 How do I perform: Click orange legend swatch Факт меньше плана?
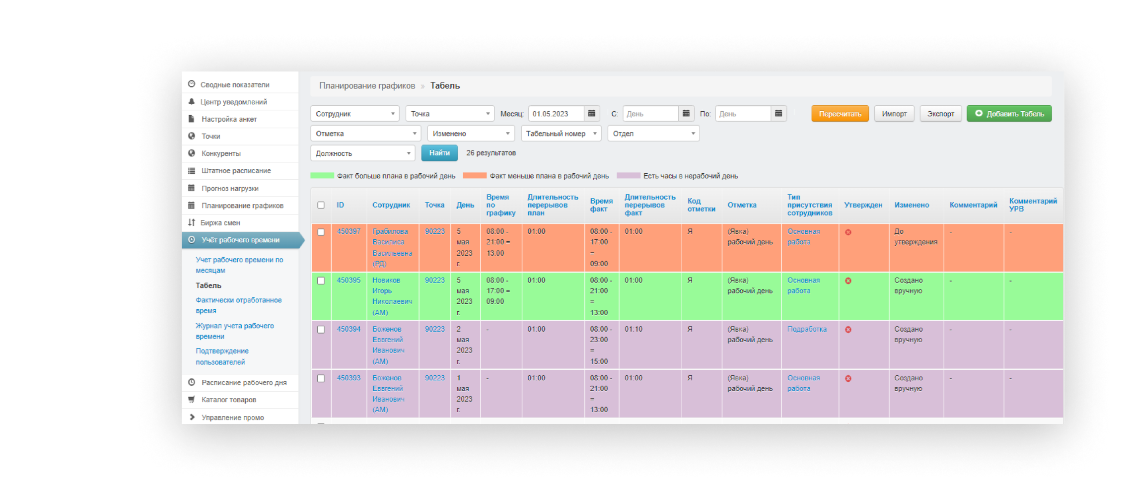coord(475,176)
